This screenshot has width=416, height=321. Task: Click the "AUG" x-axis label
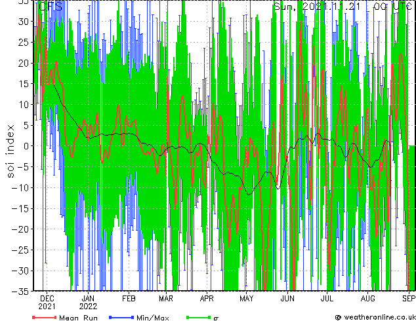coord(368,299)
